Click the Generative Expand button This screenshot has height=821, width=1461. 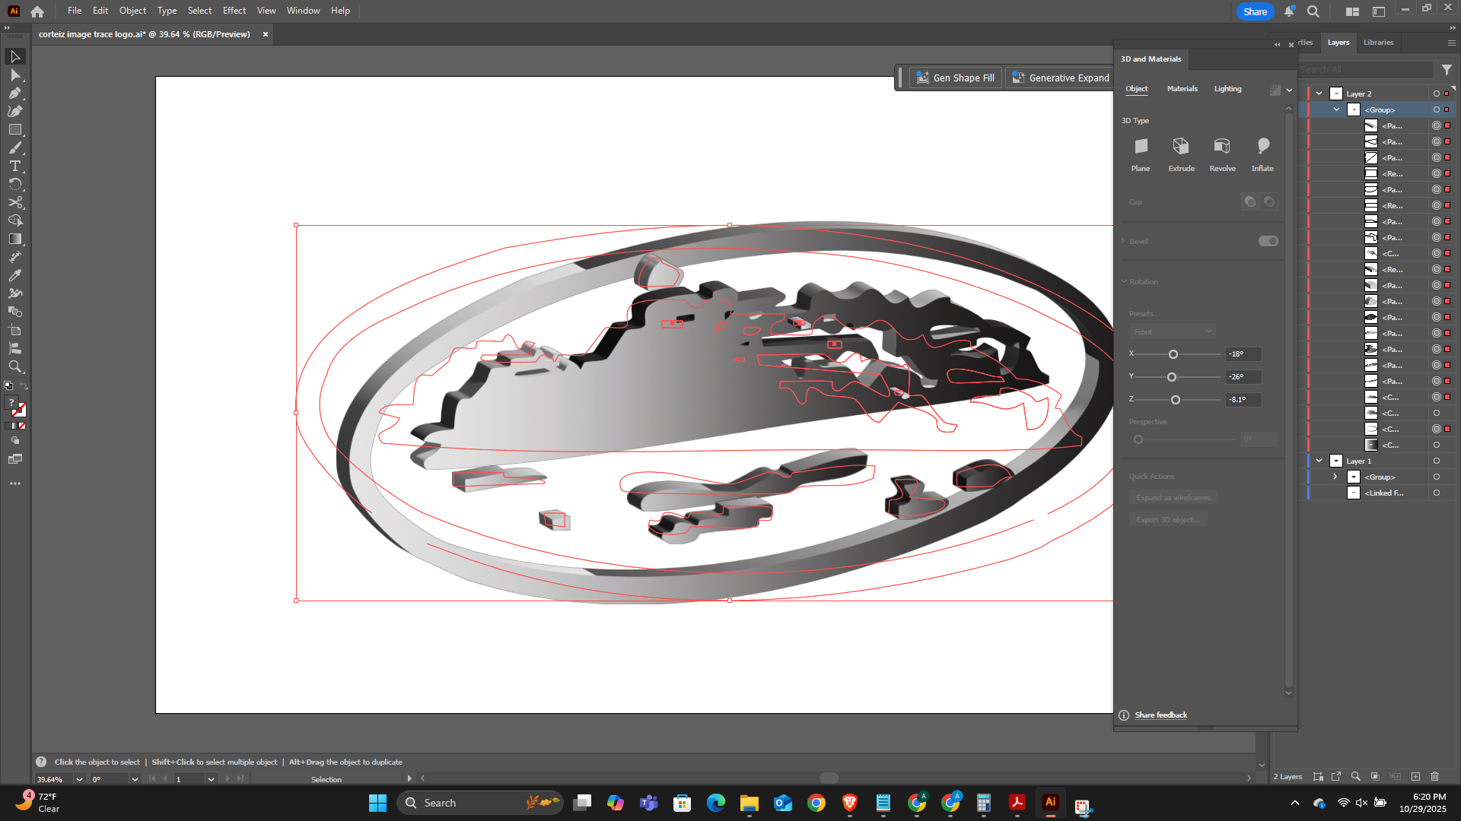pos(1060,78)
